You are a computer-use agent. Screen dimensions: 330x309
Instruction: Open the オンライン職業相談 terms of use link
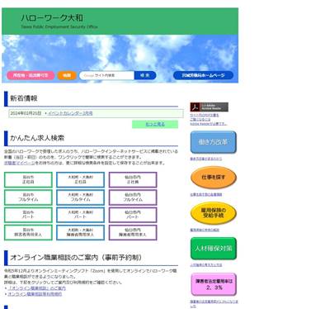[35, 294]
